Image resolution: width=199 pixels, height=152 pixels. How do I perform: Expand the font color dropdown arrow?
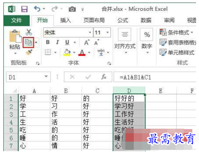pyautogui.click(x=89, y=52)
